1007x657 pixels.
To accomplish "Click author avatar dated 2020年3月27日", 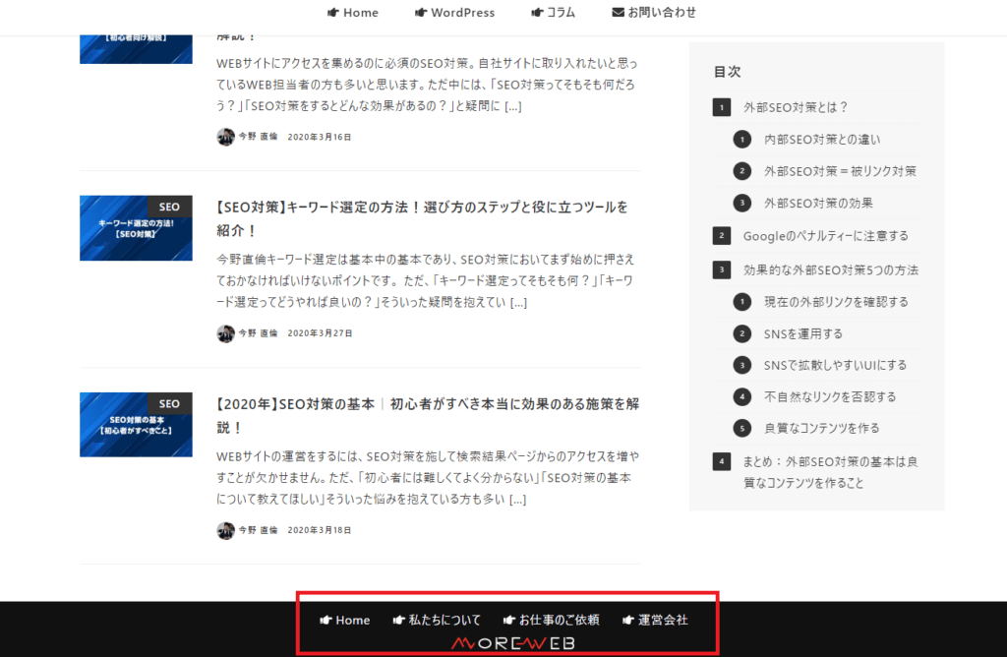I will [x=225, y=333].
